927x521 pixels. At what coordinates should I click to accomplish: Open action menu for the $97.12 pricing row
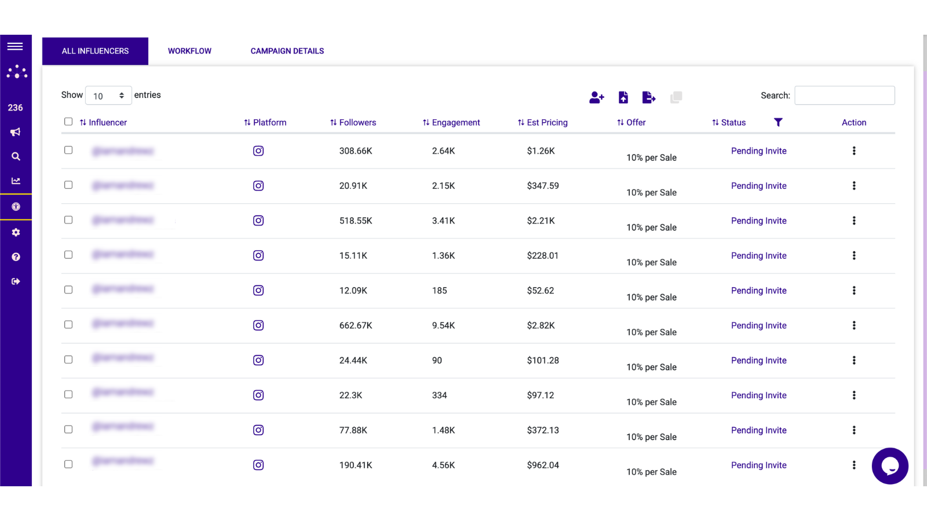point(854,395)
